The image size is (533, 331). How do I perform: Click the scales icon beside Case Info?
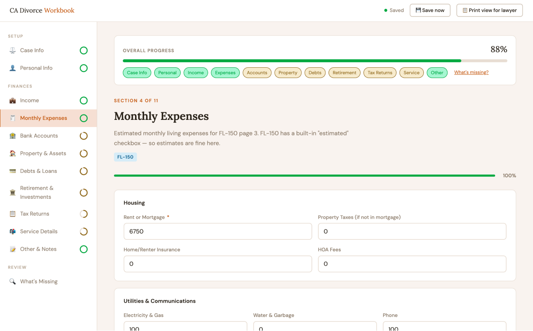tap(13, 51)
